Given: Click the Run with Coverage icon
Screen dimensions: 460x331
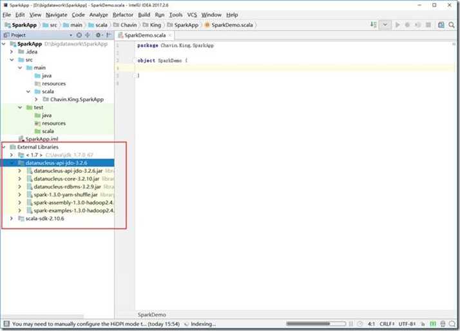Looking at the screenshot, I should click(x=417, y=25).
